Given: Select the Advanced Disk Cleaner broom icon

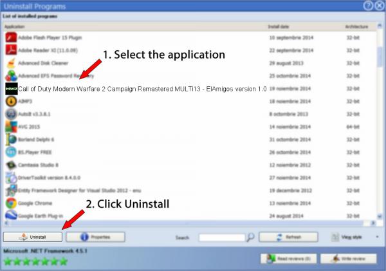Looking at the screenshot, I should [11, 63].
